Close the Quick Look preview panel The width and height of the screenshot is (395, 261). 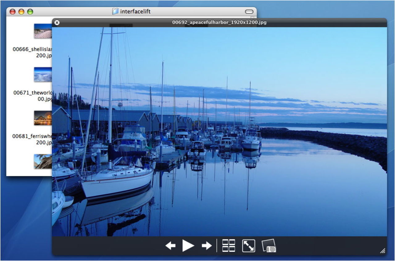(57, 22)
